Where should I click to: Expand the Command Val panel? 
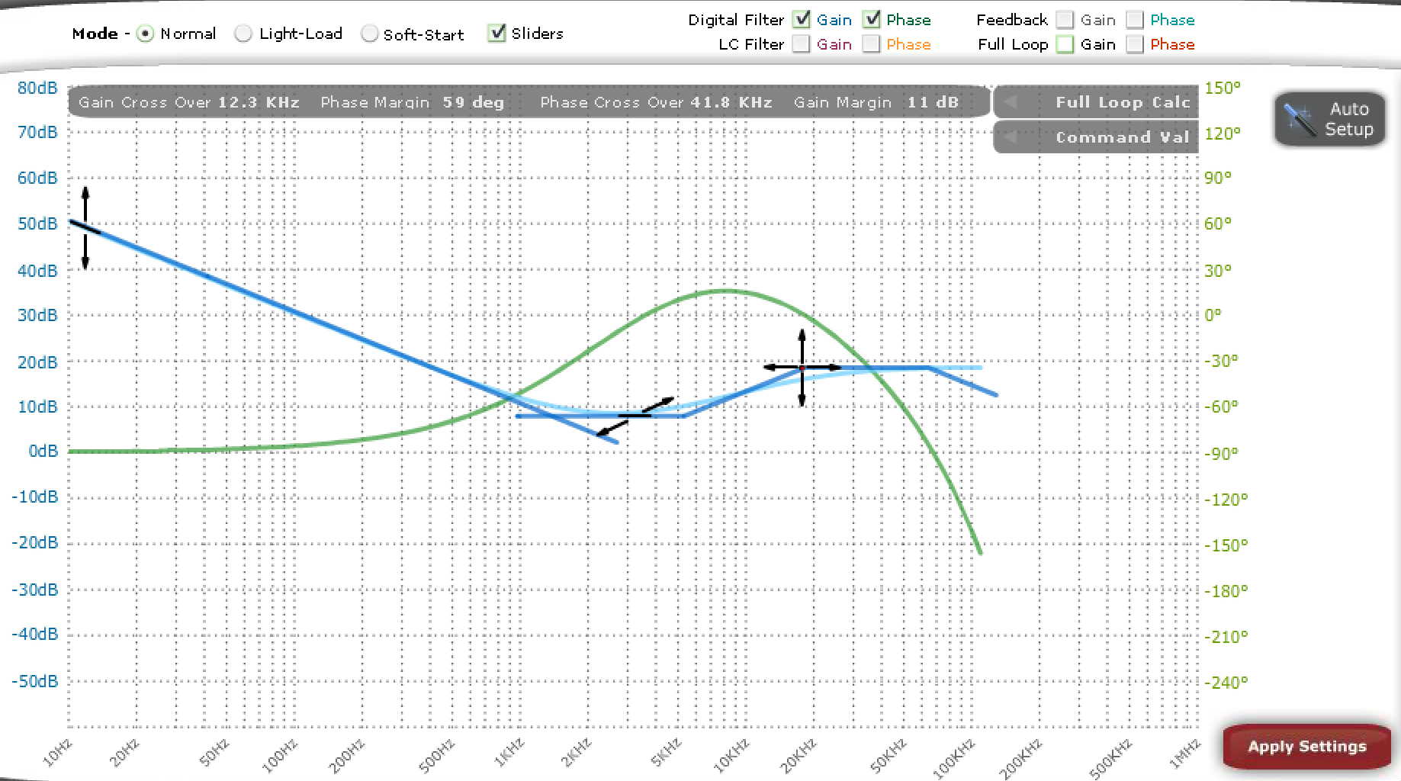[1097, 137]
